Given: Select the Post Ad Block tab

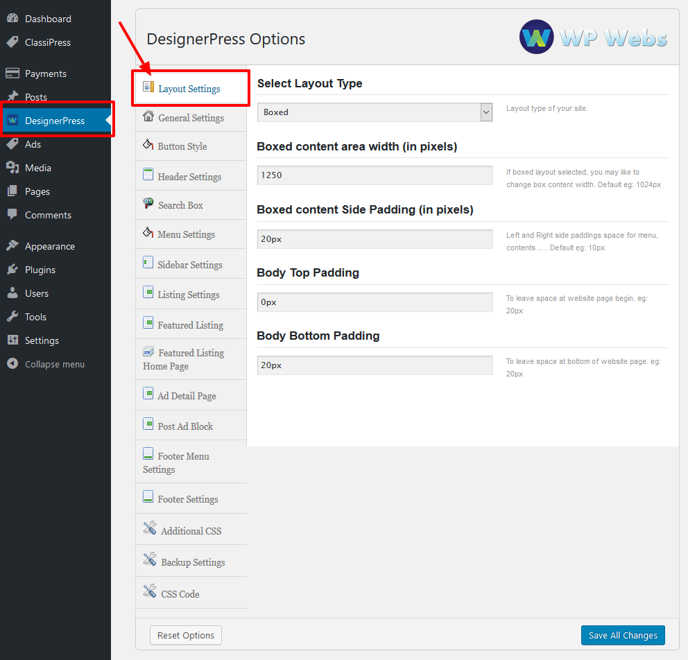Looking at the screenshot, I should point(191,426).
